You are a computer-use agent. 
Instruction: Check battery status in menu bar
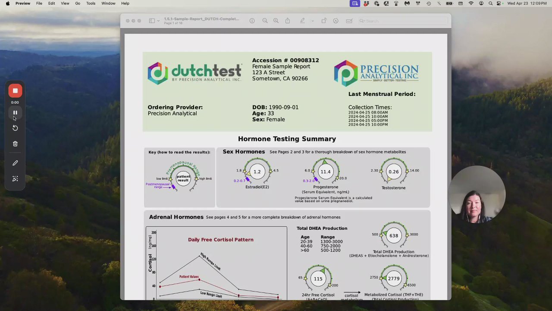coord(449,3)
